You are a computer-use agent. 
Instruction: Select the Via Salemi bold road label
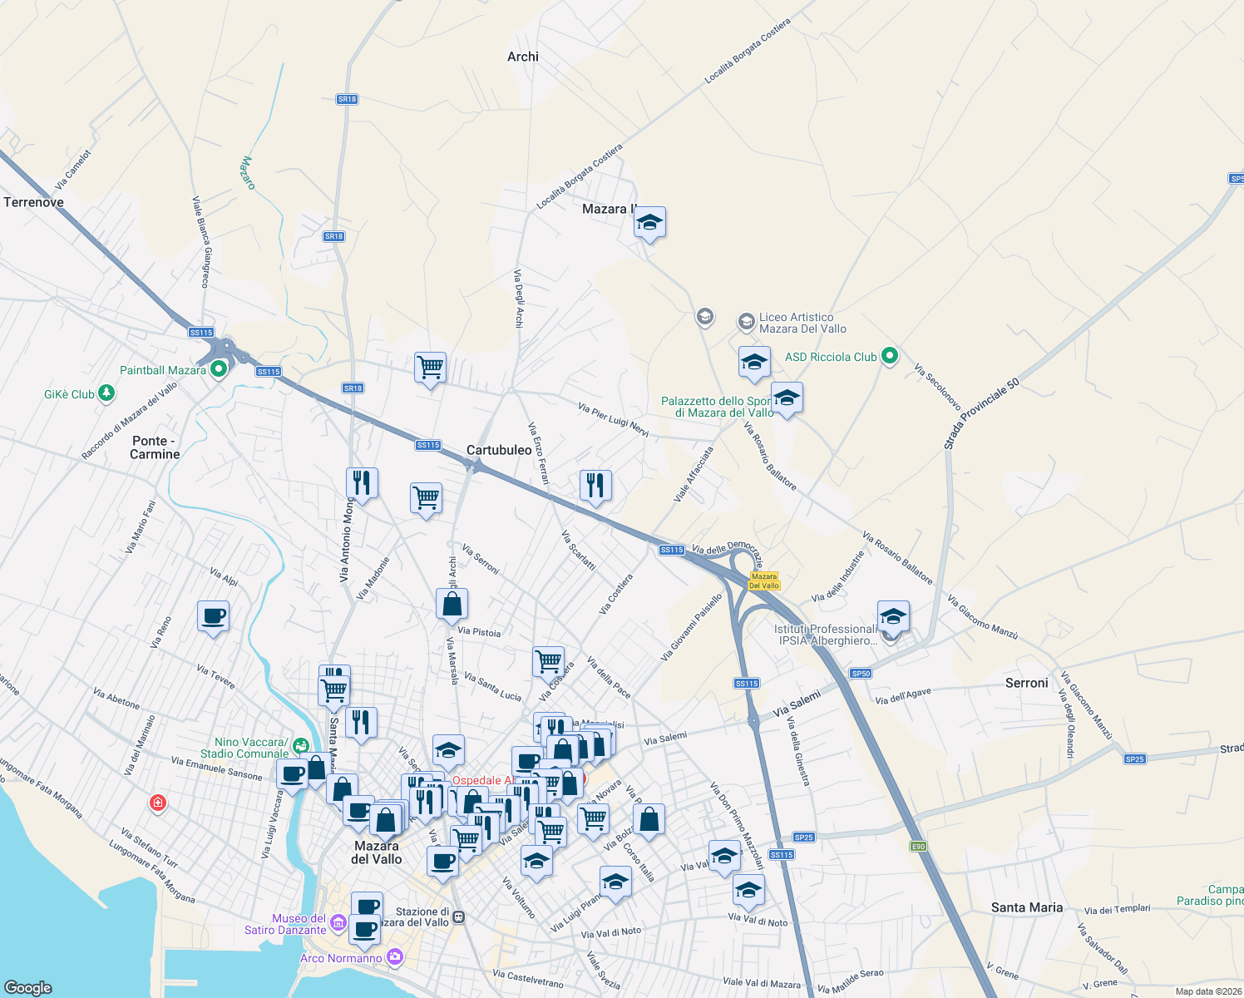point(797,704)
